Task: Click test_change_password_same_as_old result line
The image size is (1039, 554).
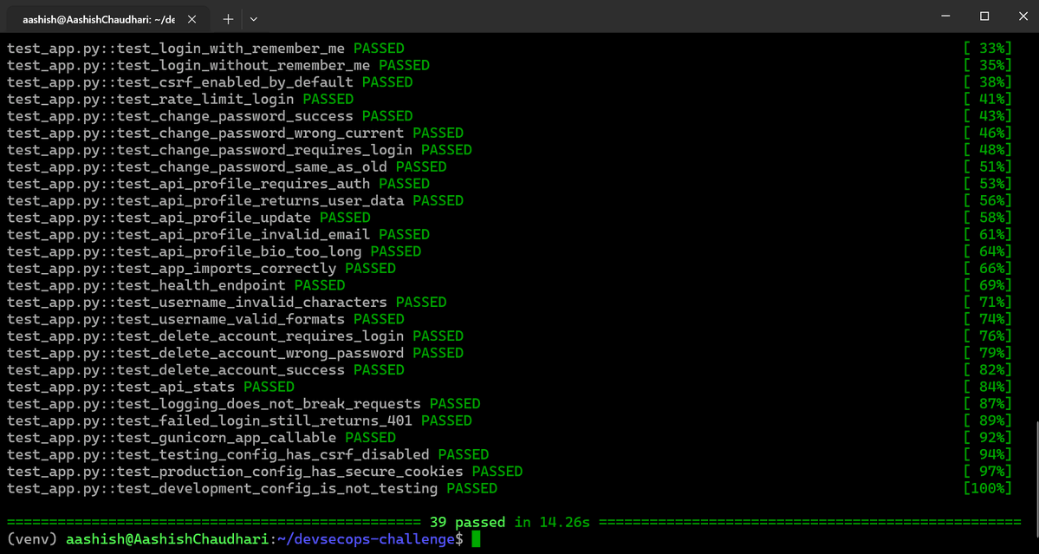Action: click(x=227, y=167)
